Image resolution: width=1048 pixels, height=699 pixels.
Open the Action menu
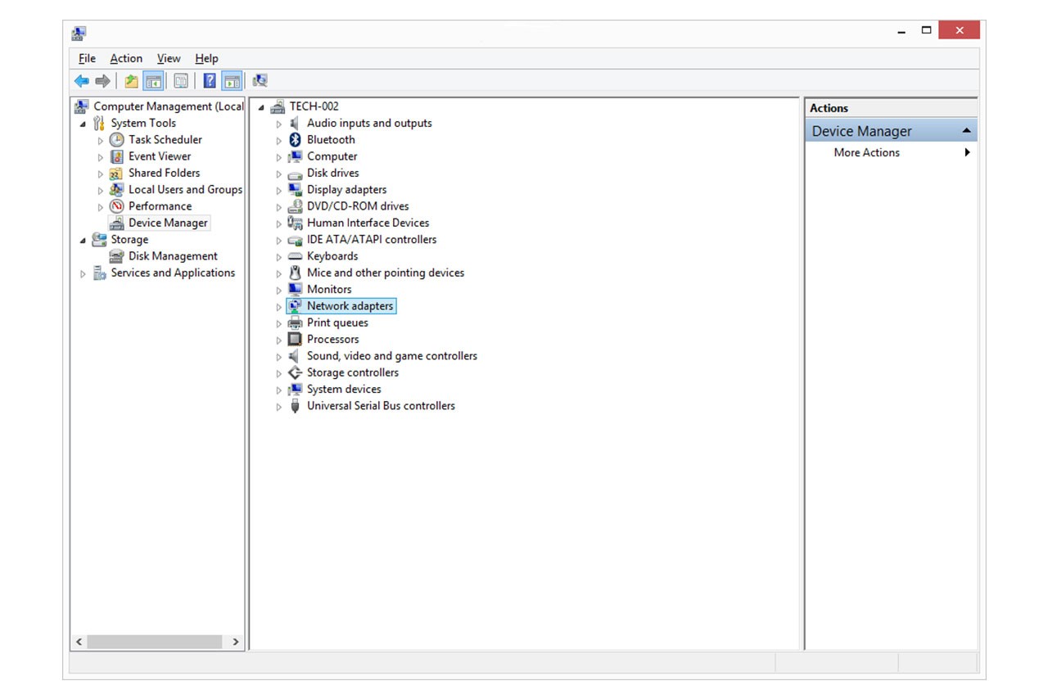click(x=126, y=58)
